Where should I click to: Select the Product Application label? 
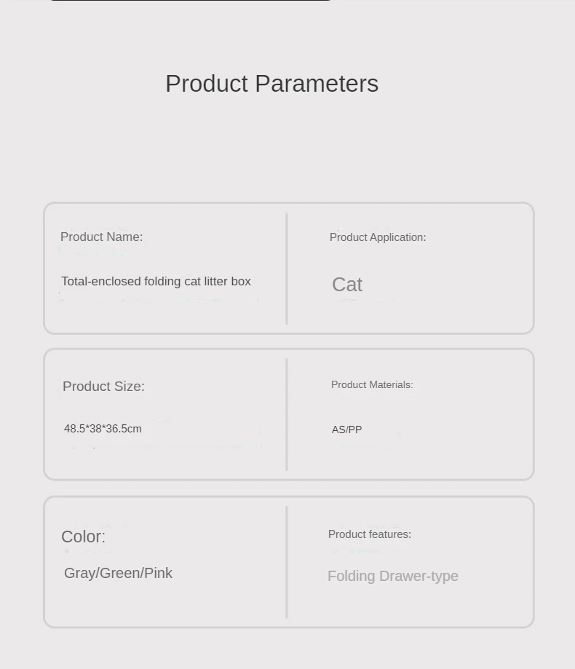(378, 237)
